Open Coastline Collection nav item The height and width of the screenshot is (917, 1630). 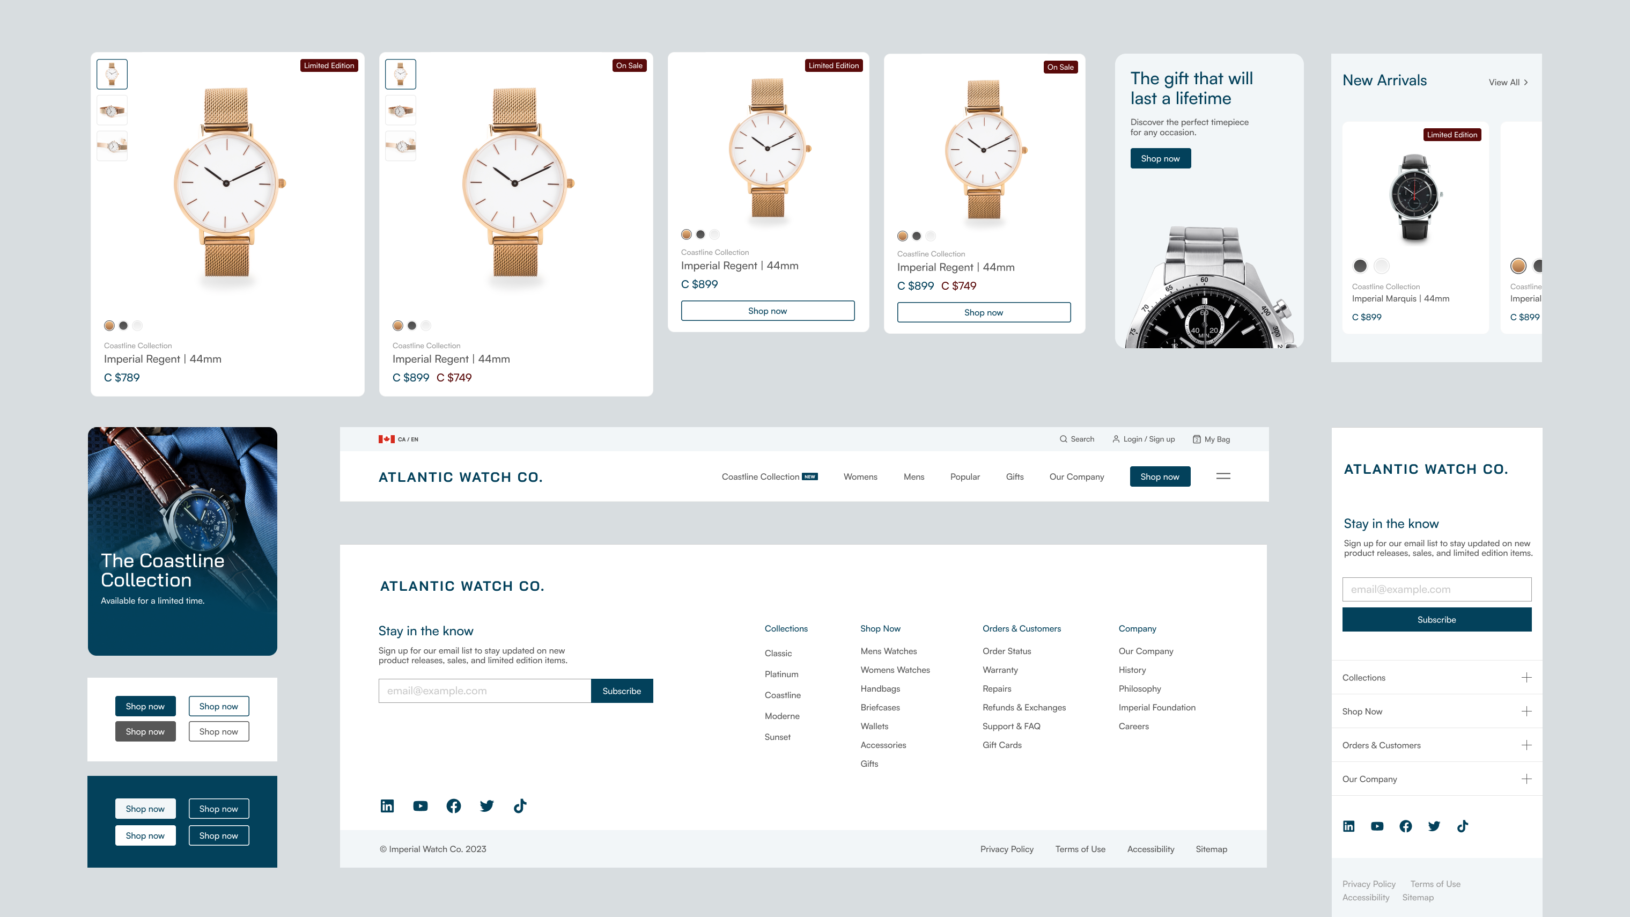click(760, 476)
